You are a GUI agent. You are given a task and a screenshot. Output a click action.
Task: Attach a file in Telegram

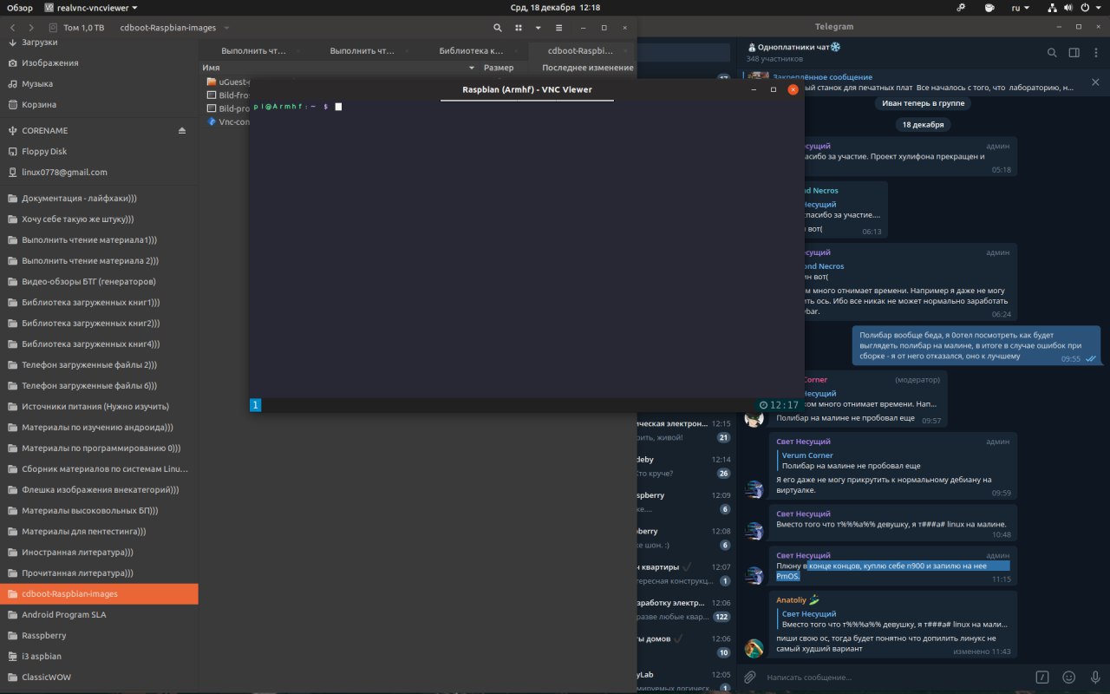[x=750, y=677]
